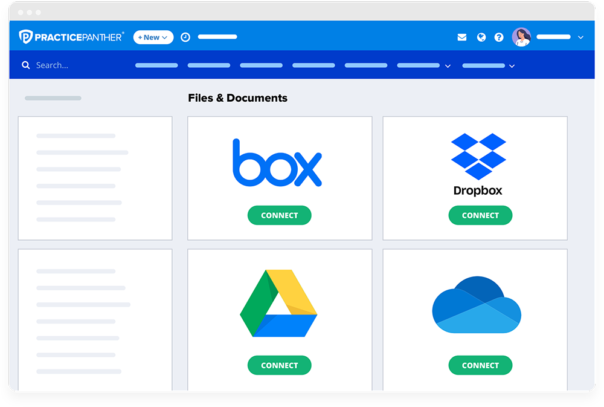Open the recent activity clock icon
This screenshot has width=604, height=407.
(x=185, y=37)
